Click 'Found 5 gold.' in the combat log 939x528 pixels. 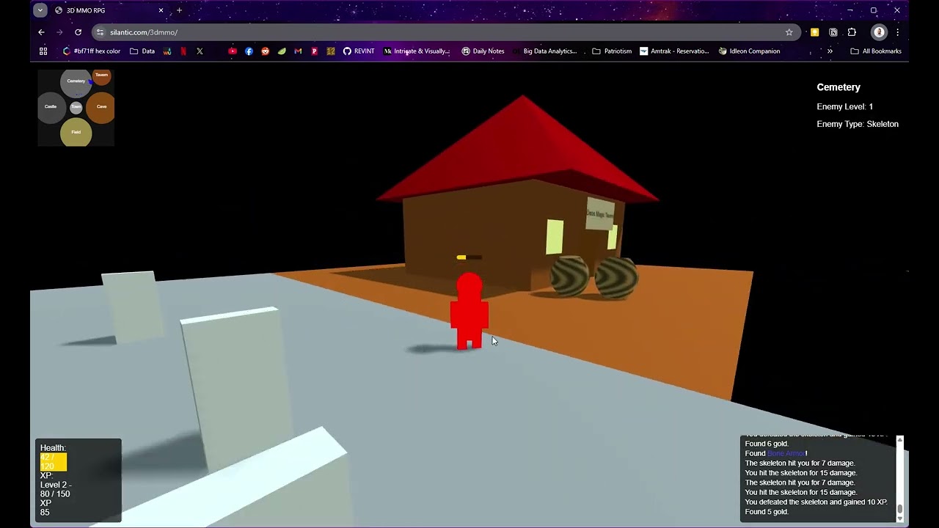coord(767,512)
